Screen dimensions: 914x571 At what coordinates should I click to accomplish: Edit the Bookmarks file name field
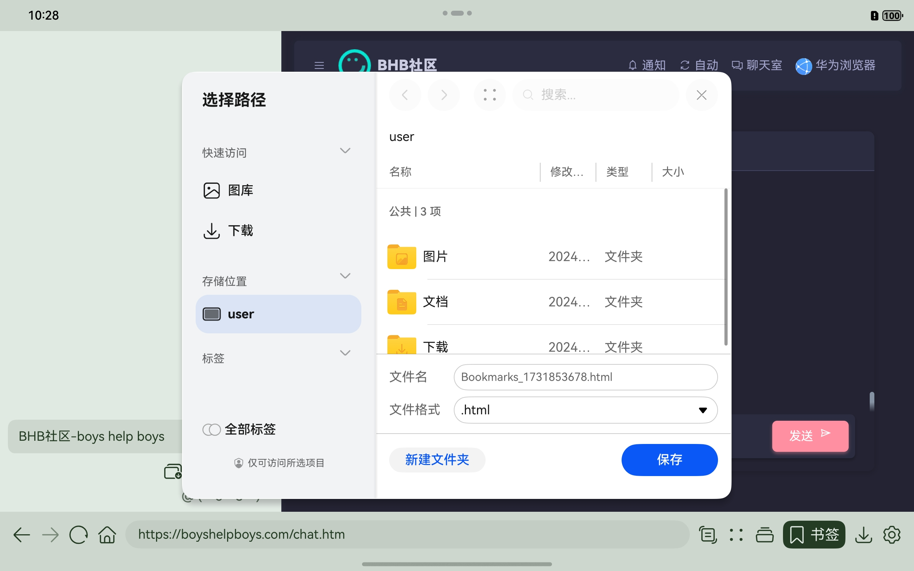[586, 377]
